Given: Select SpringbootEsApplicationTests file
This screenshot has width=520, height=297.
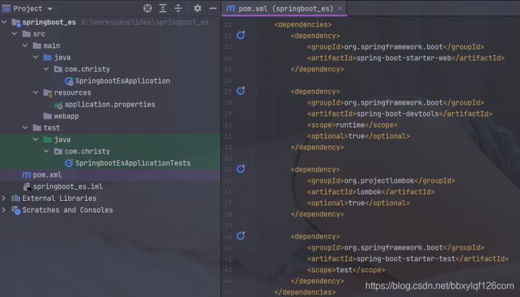Looking at the screenshot, I should 133,163.
